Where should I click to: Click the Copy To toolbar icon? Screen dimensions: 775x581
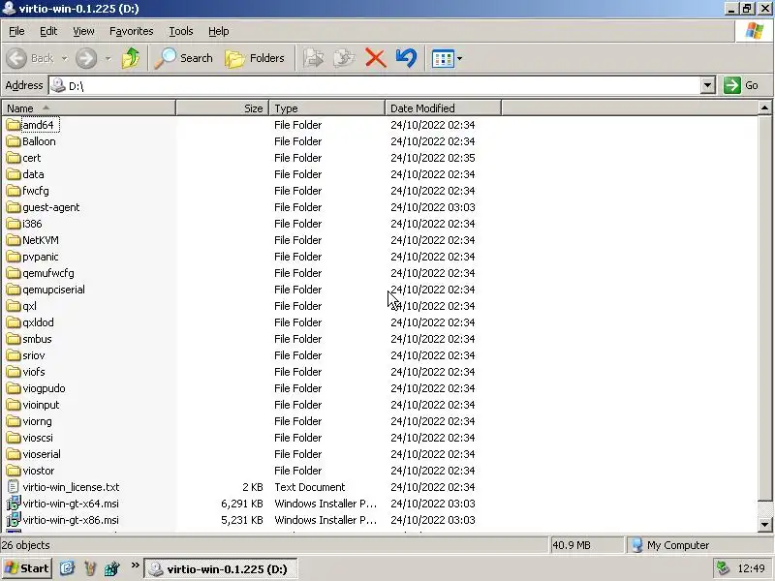(x=344, y=58)
